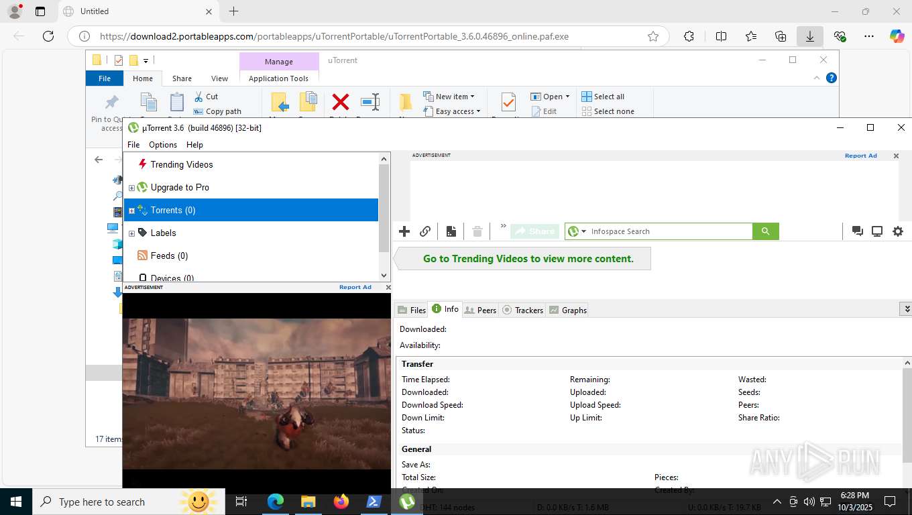Open Explorer View ribbon tab
912x515 pixels.
(220, 78)
